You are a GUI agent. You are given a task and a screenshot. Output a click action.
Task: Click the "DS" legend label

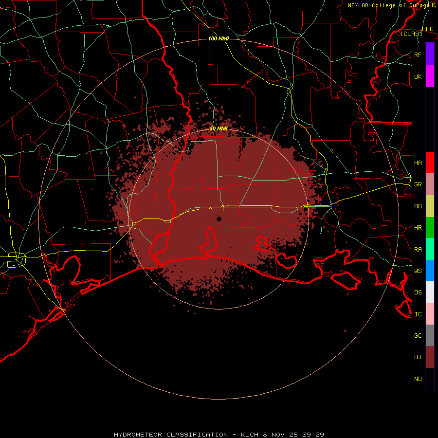point(418,292)
